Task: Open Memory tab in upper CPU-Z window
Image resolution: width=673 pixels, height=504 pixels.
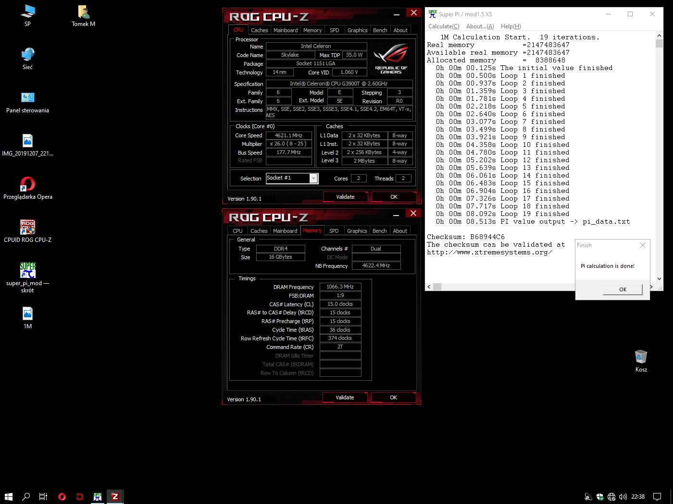Action: 312,30
